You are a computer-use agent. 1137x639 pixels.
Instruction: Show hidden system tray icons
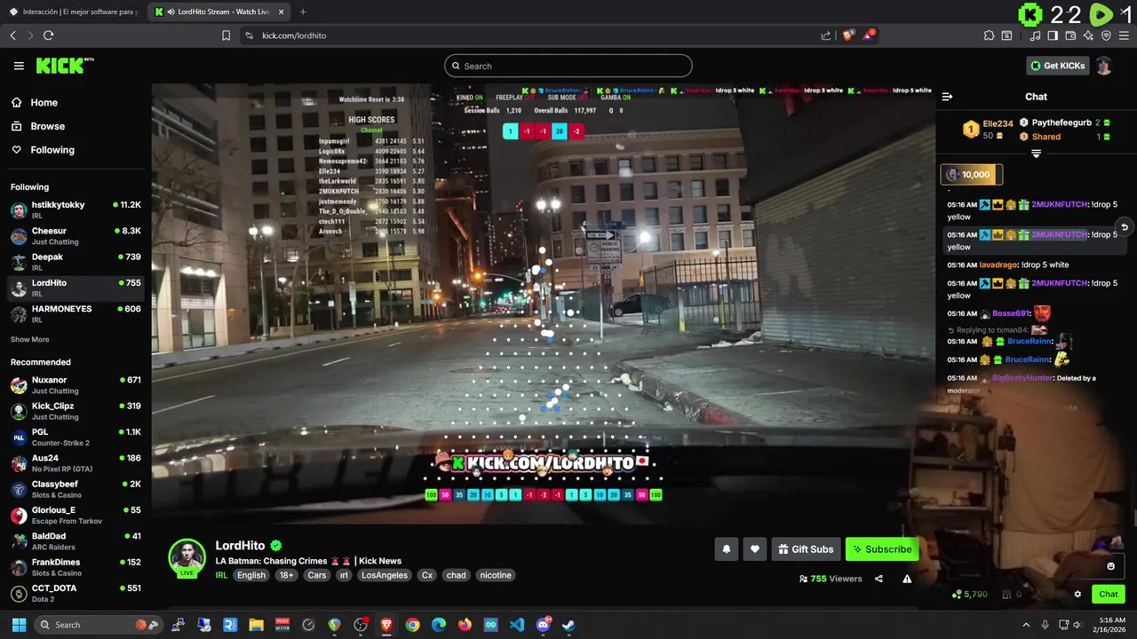(1026, 625)
